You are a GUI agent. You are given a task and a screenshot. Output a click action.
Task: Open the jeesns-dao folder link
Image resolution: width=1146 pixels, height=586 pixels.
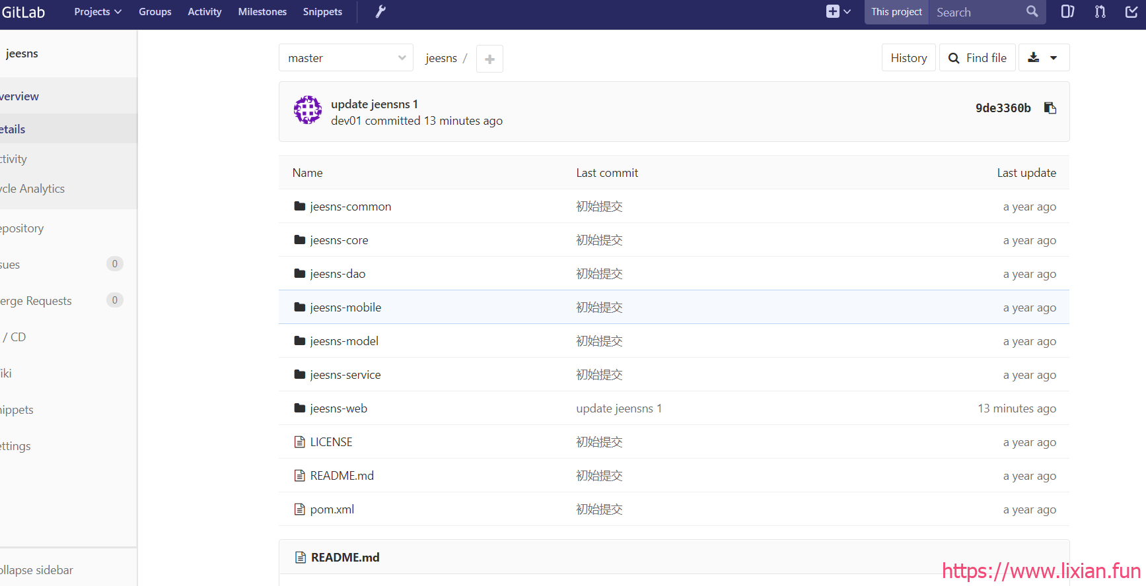[x=338, y=274]
